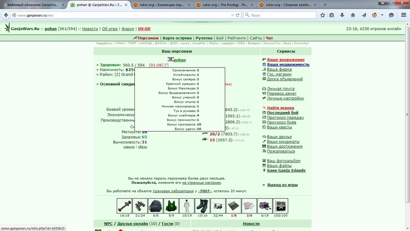
Task: Click the УРАН quick shortcut link
Action: click(120, 43)
